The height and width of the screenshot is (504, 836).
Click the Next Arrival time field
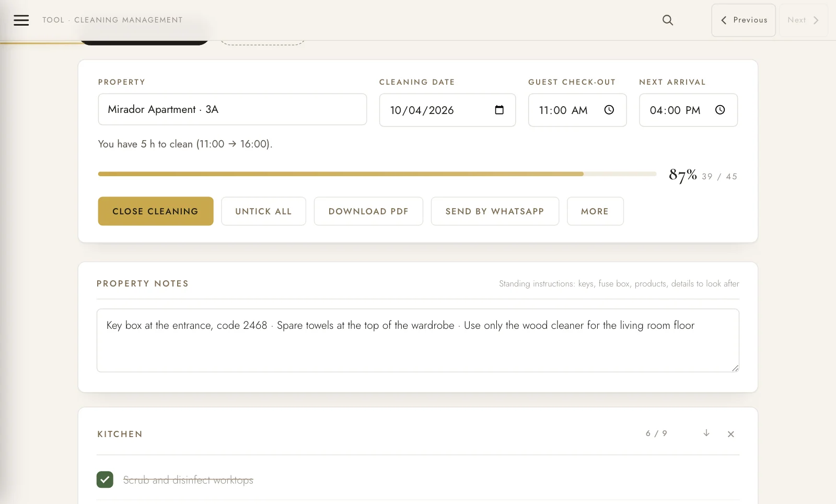(x=688, y=110)
